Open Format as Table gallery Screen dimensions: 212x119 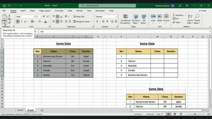[x=136, y=19]
